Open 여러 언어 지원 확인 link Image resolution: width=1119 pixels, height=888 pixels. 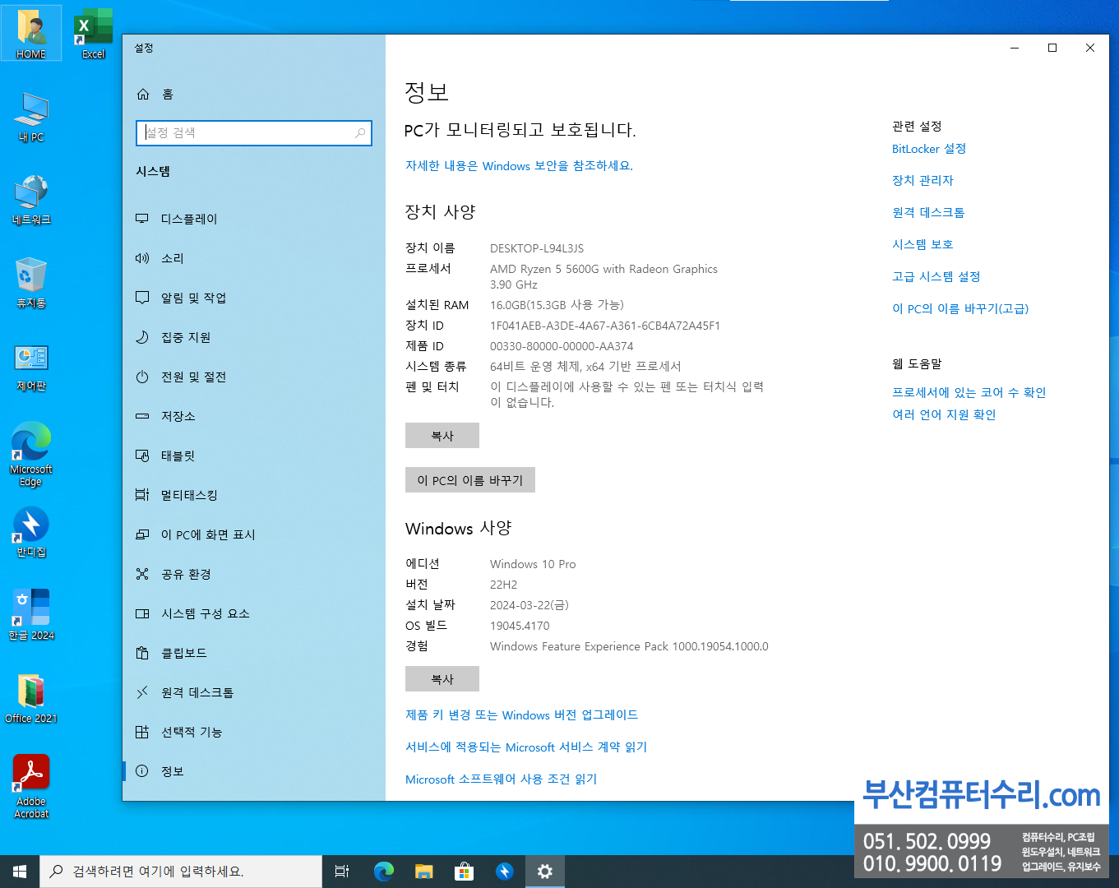pos(944,414)
